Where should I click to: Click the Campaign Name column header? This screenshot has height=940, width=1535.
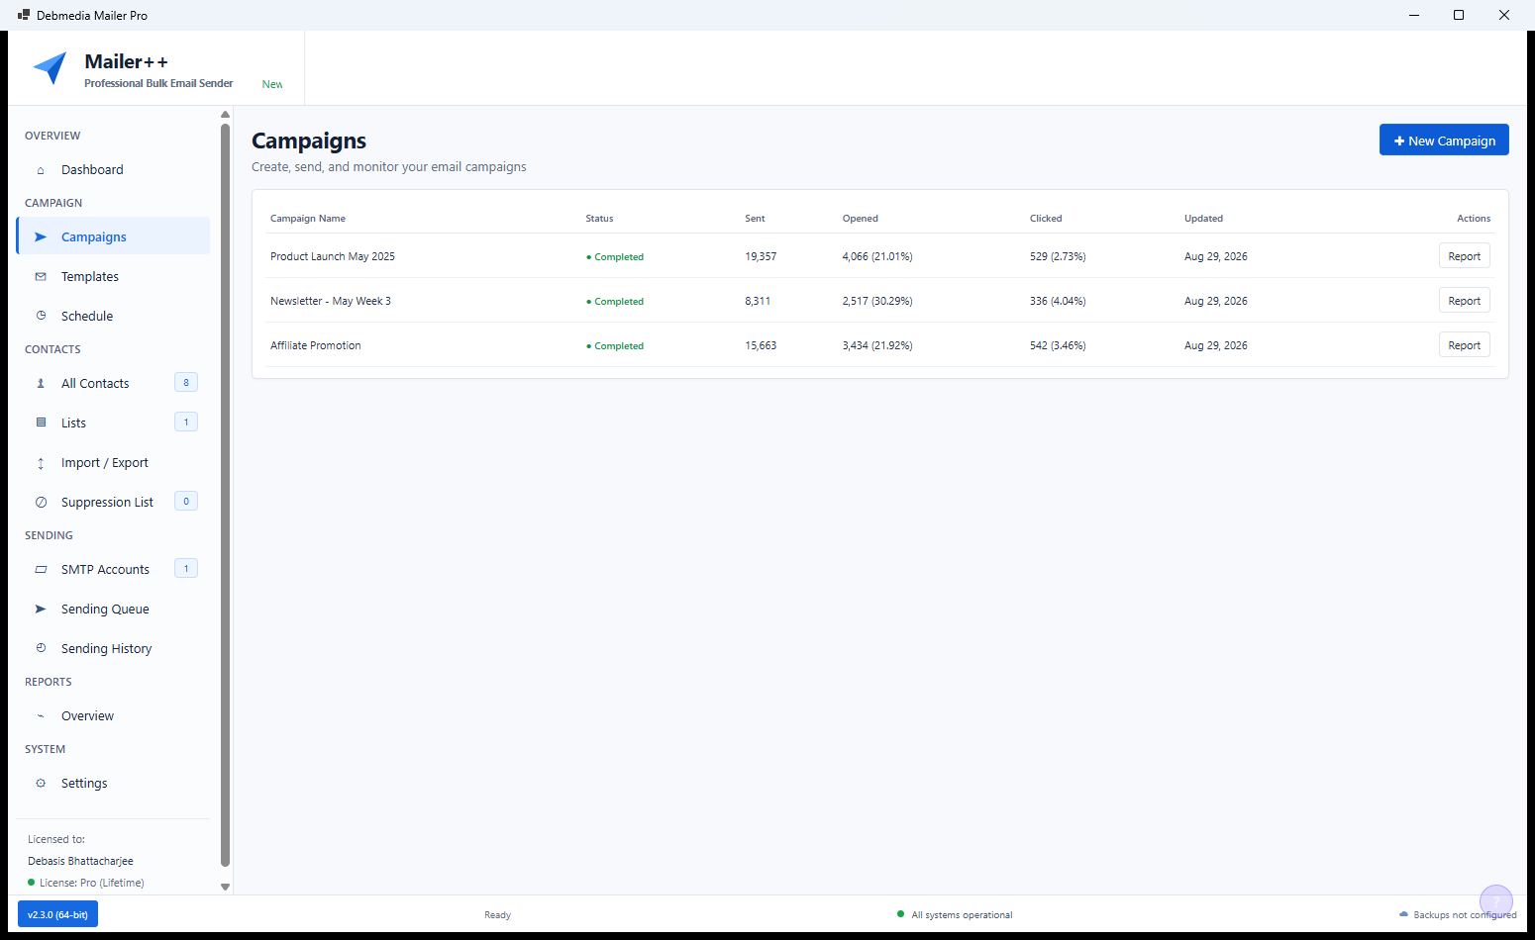[308, 219]
